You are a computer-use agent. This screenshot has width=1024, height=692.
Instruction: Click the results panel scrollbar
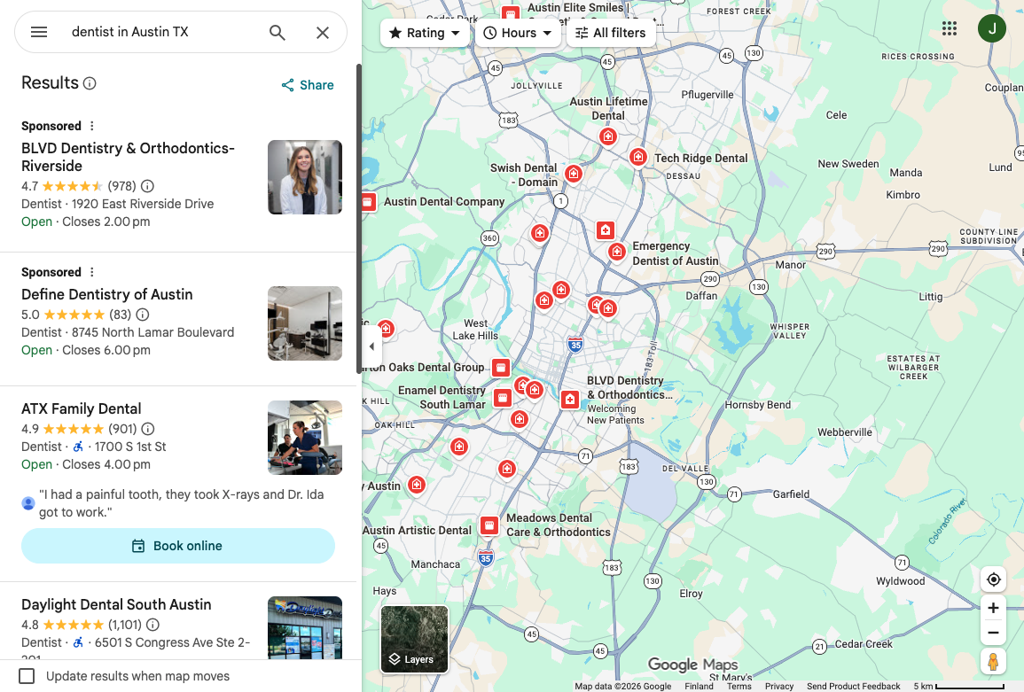coord(358,219)
